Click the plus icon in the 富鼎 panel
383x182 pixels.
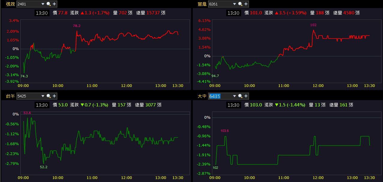pos(246,4)
